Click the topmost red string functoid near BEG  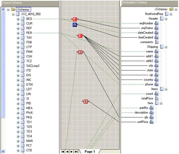(75, 19)
